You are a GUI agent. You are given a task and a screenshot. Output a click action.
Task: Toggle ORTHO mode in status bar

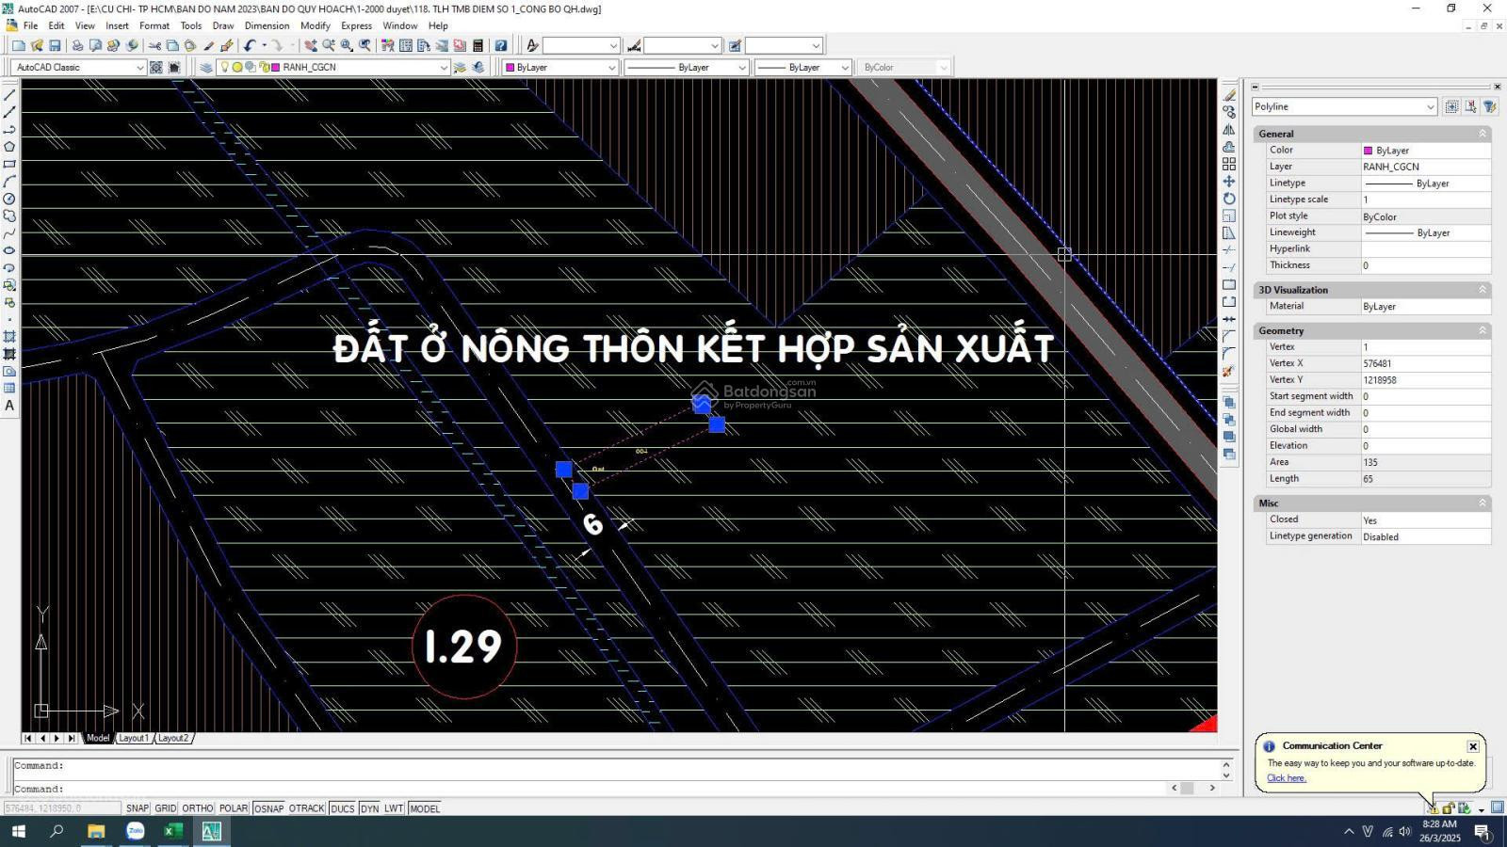point(198,808)
